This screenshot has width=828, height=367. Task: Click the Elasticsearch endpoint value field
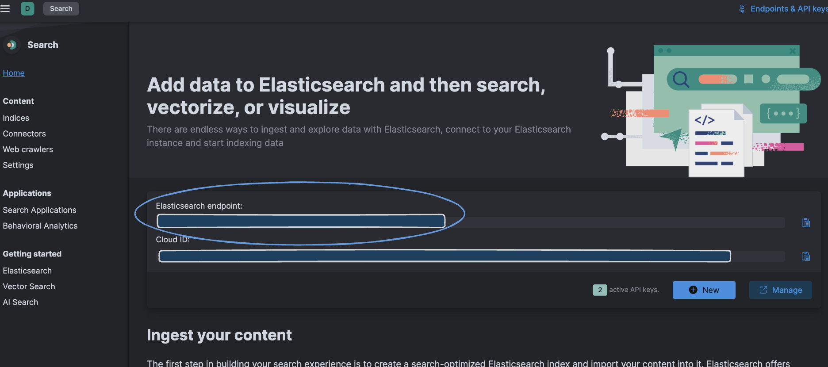coord(301,221)
